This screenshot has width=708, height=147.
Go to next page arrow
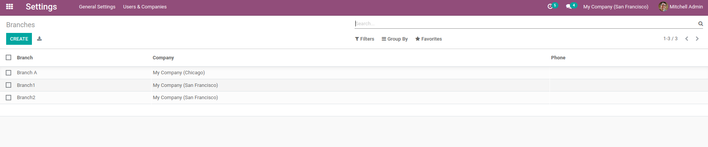click(697, 39)
